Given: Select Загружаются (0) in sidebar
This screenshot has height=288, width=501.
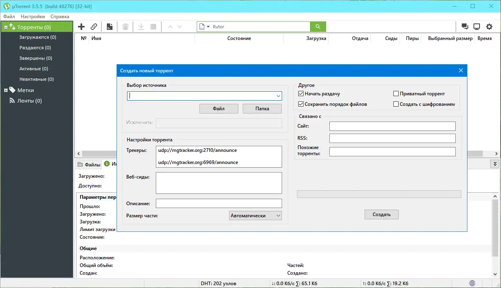Looking at the screenshot, I should [38, 37].
